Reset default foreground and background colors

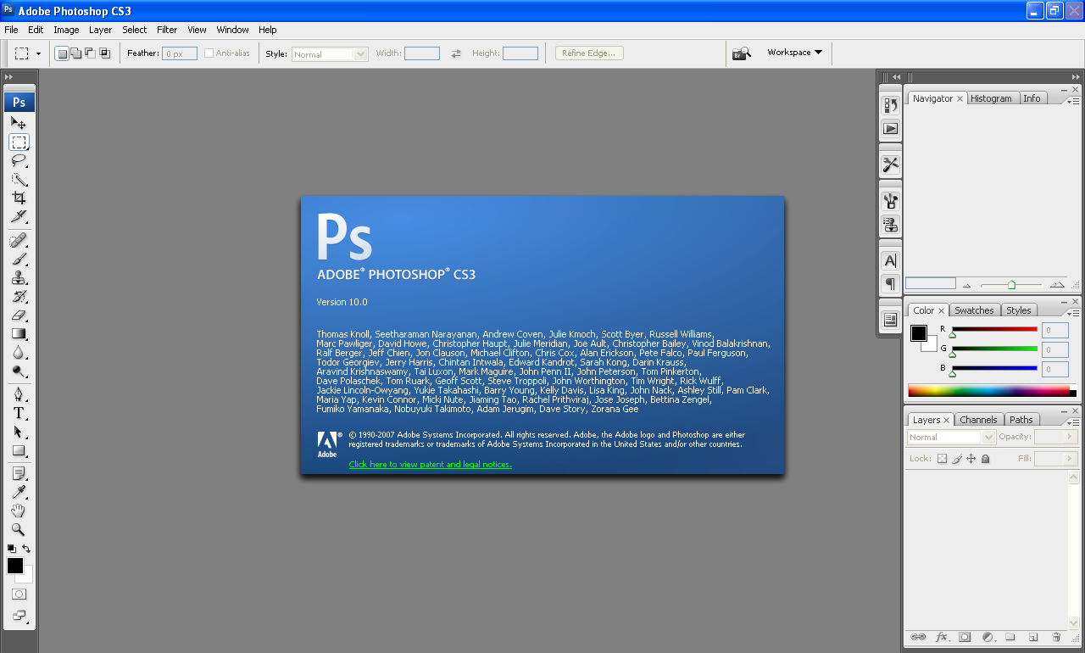tap(11, 550)
